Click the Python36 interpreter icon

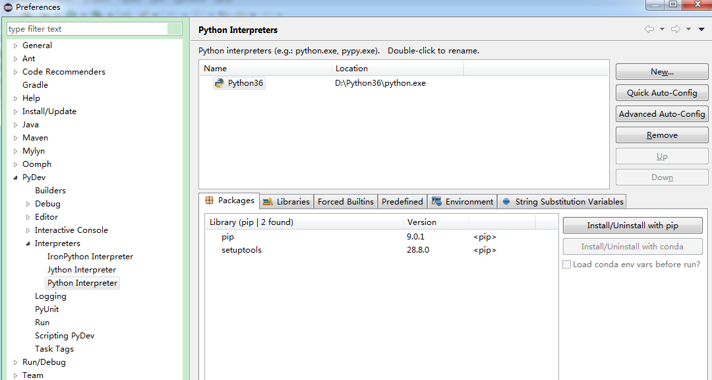219,83
